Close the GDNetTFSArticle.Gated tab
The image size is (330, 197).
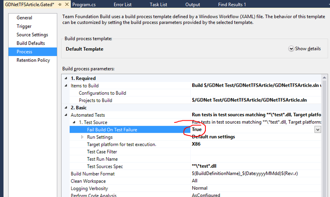(67, 4)
